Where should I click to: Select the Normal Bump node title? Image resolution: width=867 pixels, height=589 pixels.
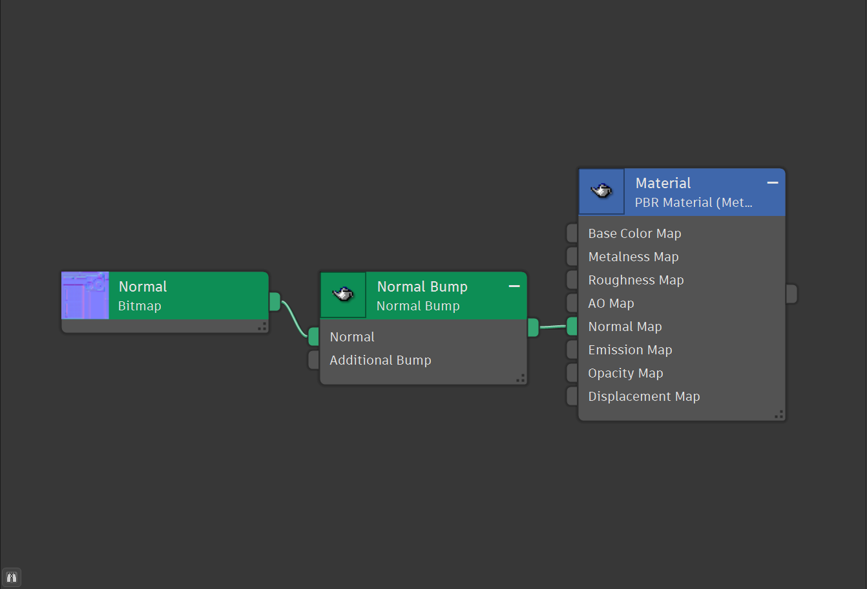click(422, 286)
